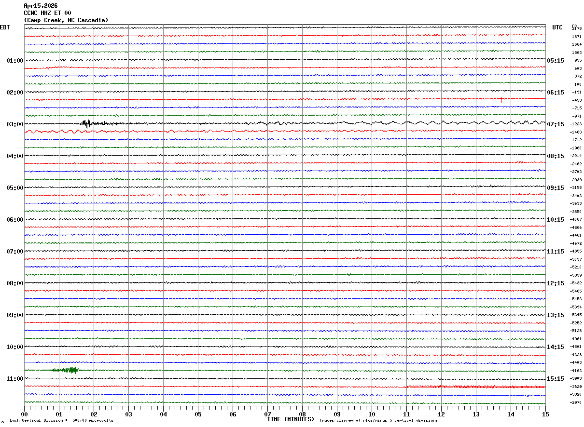Screen dimensions: 584x427
Task: Select the 10:00 EDT hour label
Action: pos(15,347)
